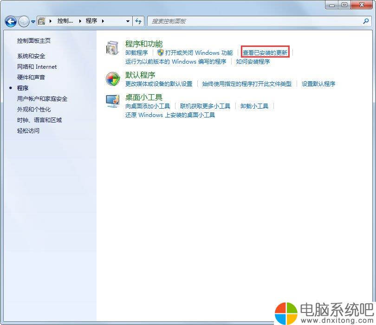376x325 pixels.
Task: Click 向桌面添加小工具 link
Action: pos(148,106)
